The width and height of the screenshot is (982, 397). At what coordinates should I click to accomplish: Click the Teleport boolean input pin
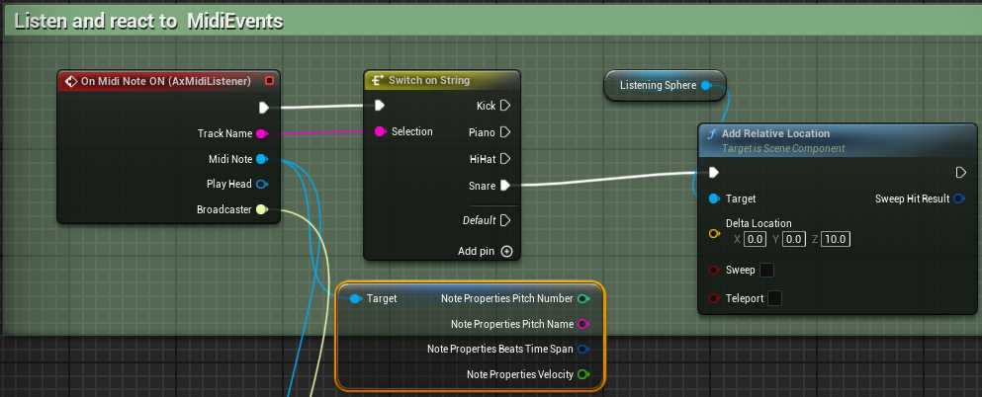pyautogui.click(x=713, y=298)
